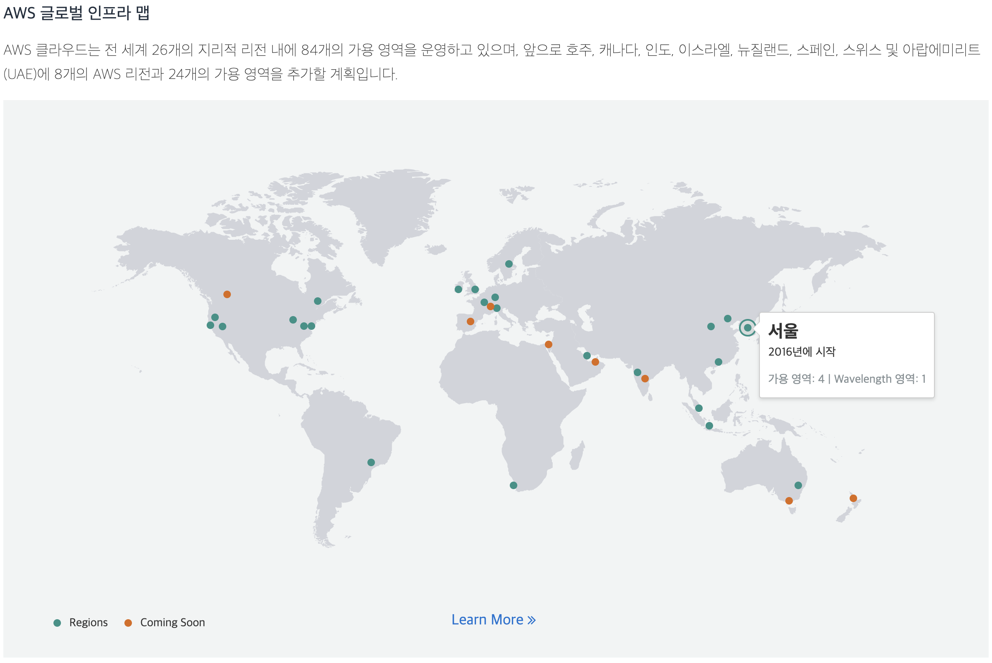The image size is (992, 663).
Task: Select the Stockholm region dot in Sweden
Action: [x=509, y=264]
